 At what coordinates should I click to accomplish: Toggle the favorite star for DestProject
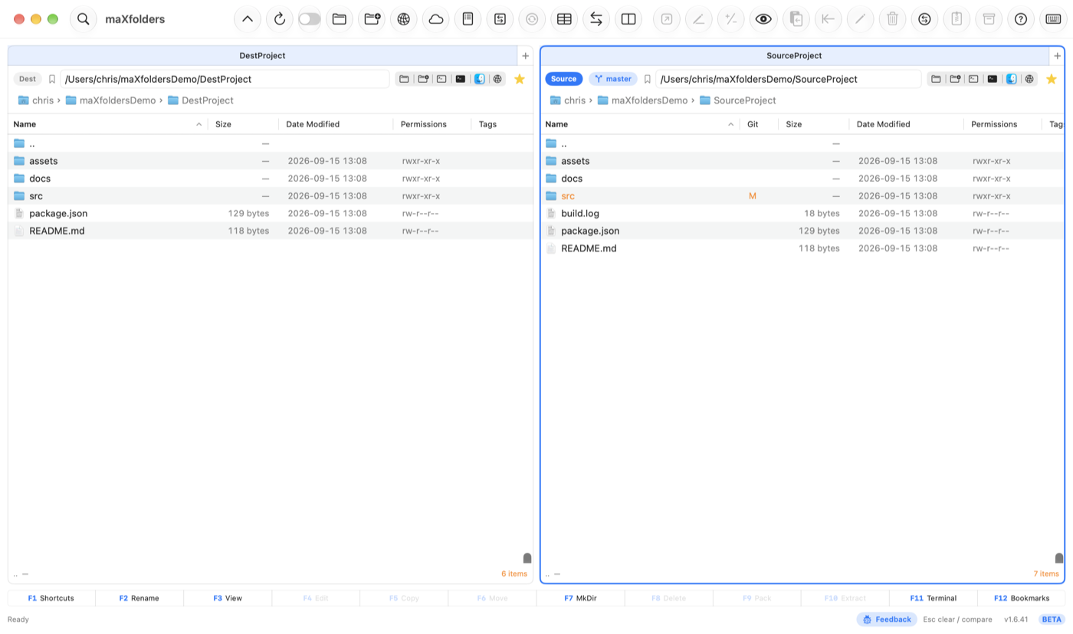pyautogui.click(x=520, y=79)
